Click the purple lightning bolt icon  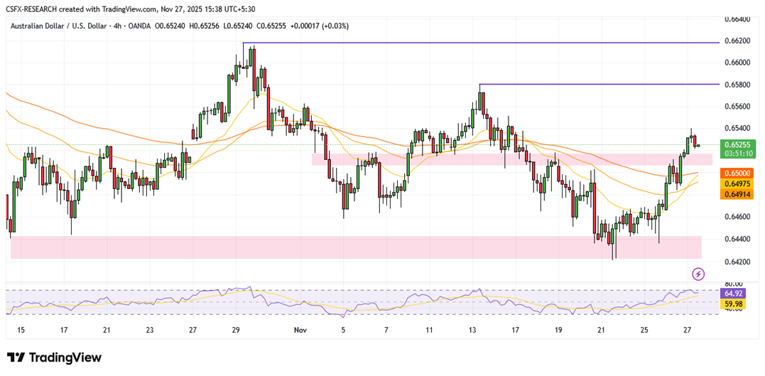point(698,274)
